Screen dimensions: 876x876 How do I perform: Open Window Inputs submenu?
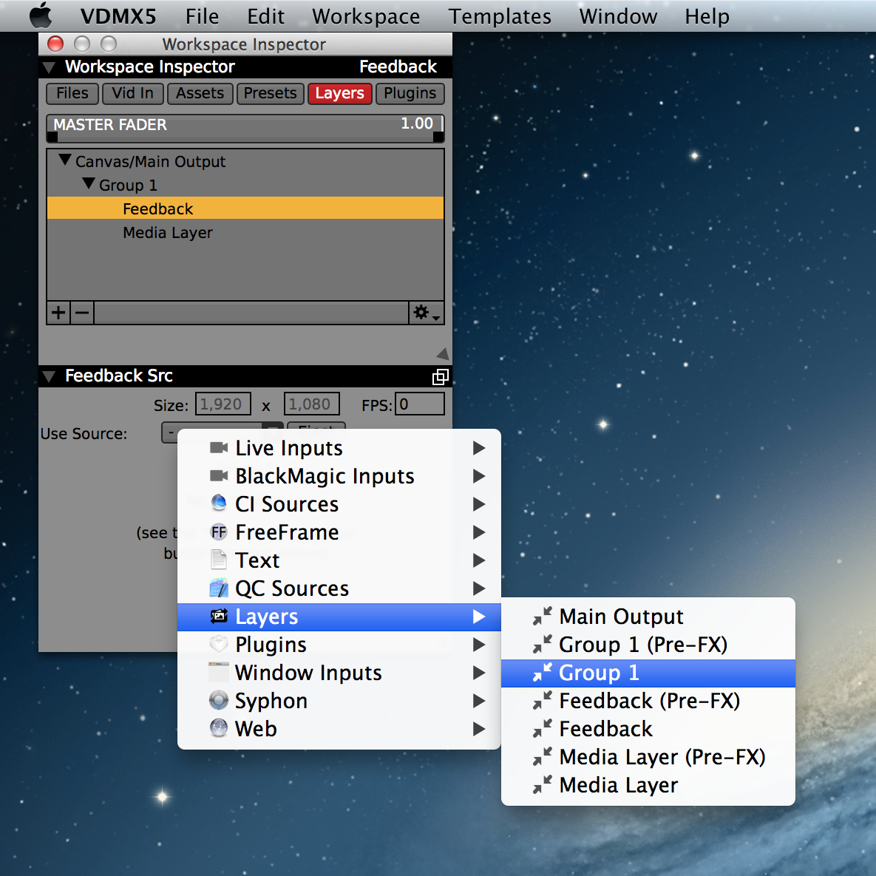(339, 673)
